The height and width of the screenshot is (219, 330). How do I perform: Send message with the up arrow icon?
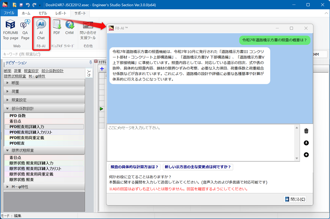pos(306,155)
